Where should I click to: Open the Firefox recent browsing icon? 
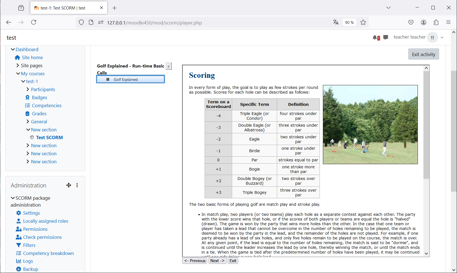(21, 8)
